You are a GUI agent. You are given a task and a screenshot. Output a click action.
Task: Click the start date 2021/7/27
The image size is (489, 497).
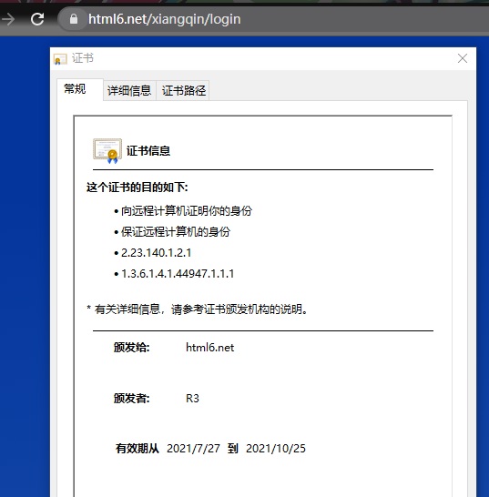tap(193, 449)
